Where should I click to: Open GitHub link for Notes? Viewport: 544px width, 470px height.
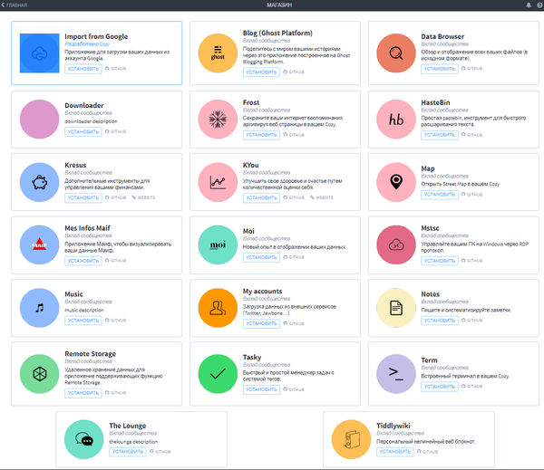point(472,321)
